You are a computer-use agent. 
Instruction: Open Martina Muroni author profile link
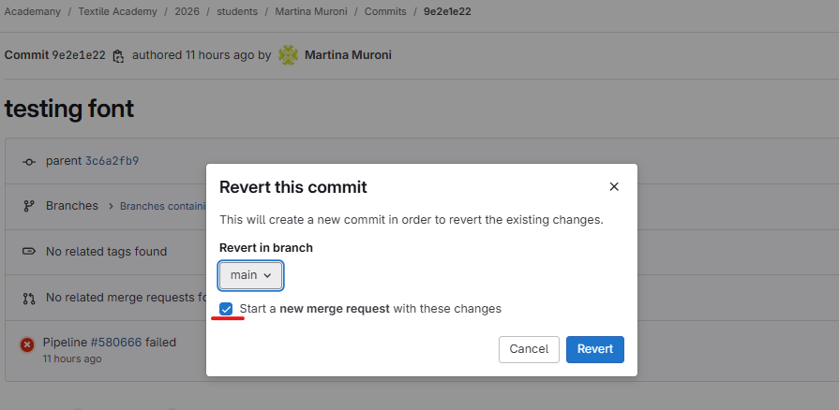coord(348,55)
